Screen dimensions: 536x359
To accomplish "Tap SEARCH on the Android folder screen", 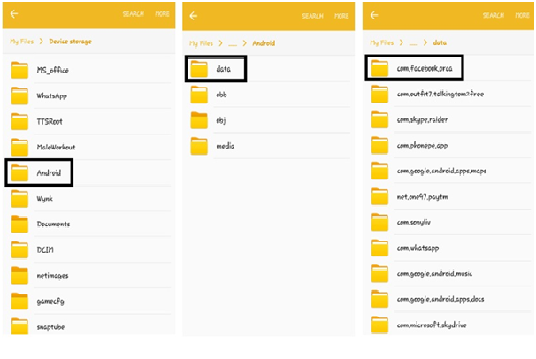I will 312,16.
